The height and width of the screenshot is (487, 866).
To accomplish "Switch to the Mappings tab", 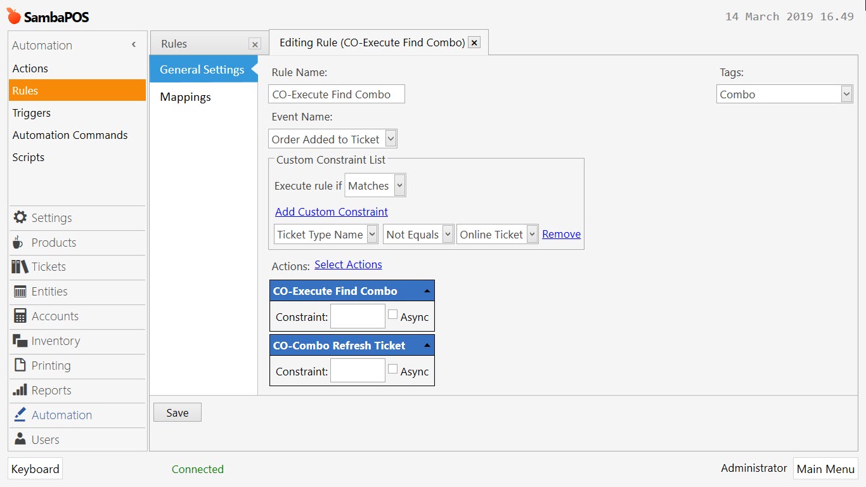I will pos(185,97).
